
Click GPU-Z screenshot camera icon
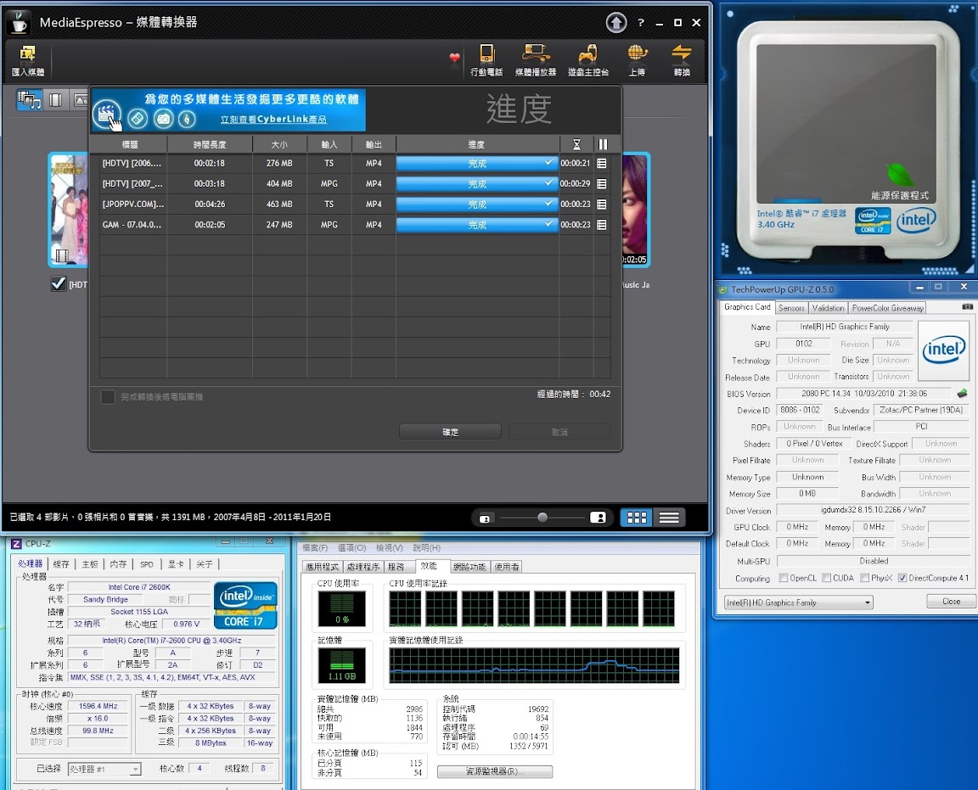968,307
